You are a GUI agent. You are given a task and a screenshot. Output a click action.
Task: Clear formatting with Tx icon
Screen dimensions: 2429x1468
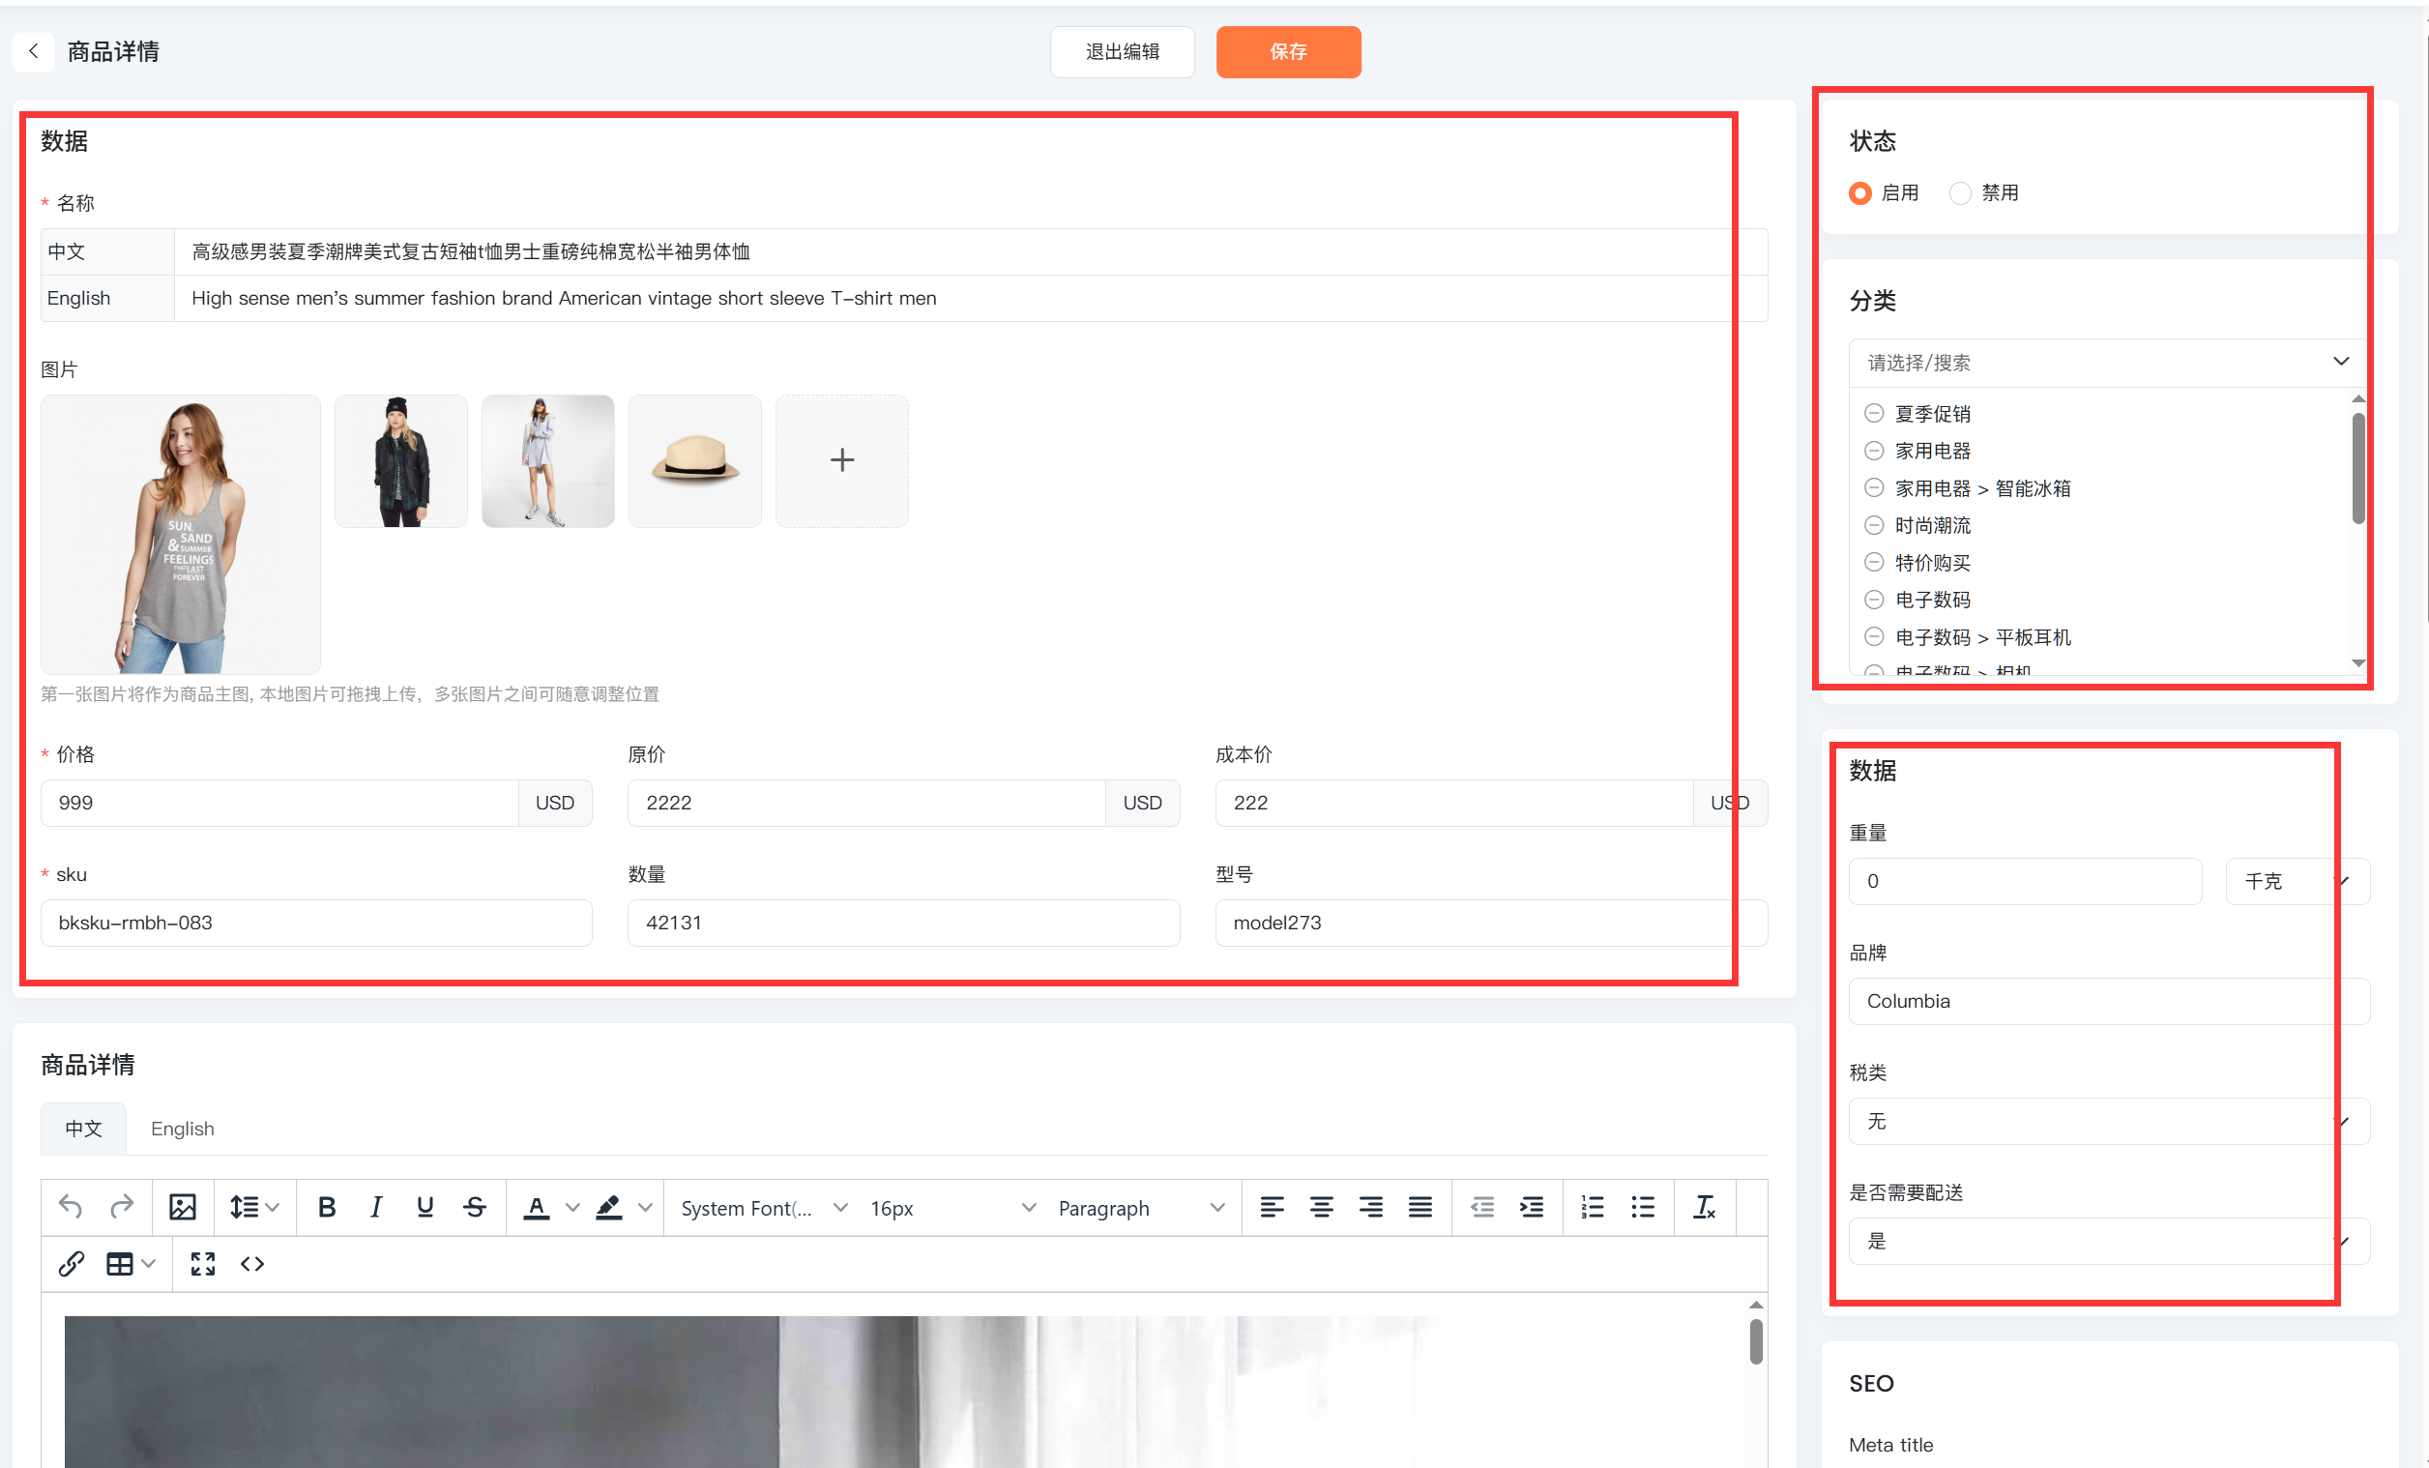pyautogui.click(x=1704, y=1207)
